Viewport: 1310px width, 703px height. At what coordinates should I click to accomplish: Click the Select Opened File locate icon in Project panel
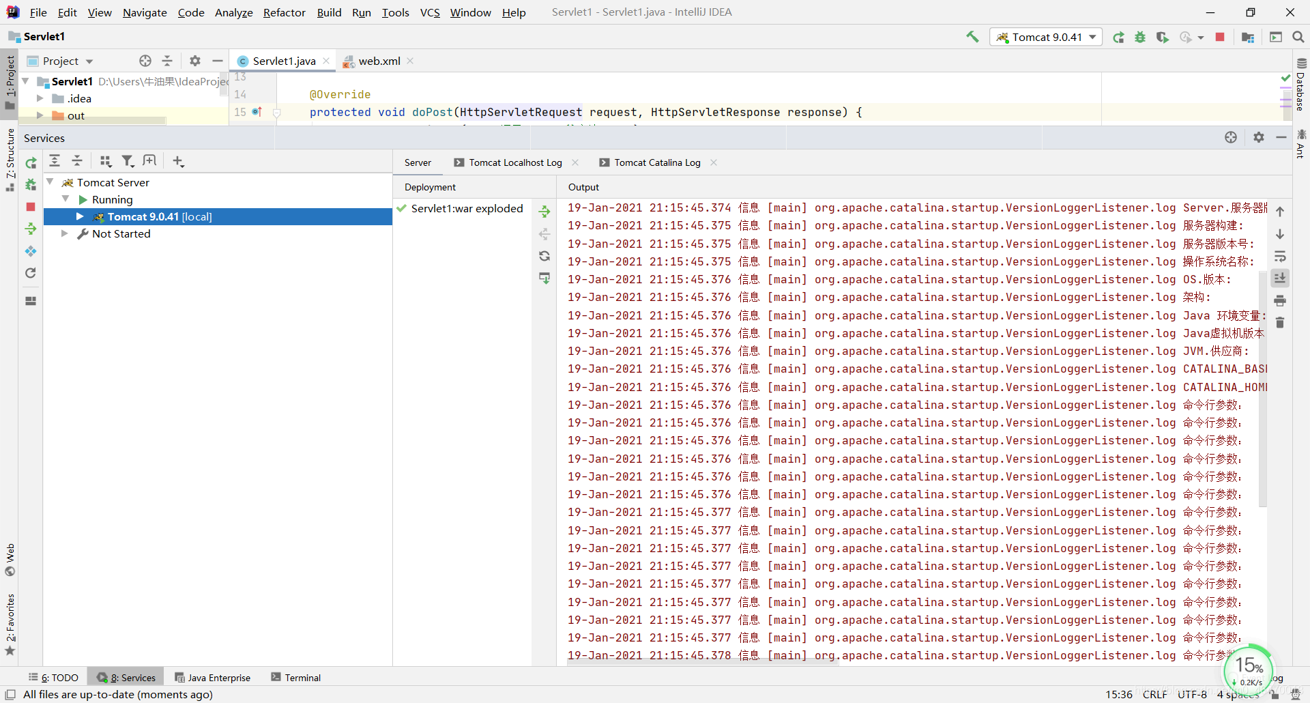click(x=145, y=61)
